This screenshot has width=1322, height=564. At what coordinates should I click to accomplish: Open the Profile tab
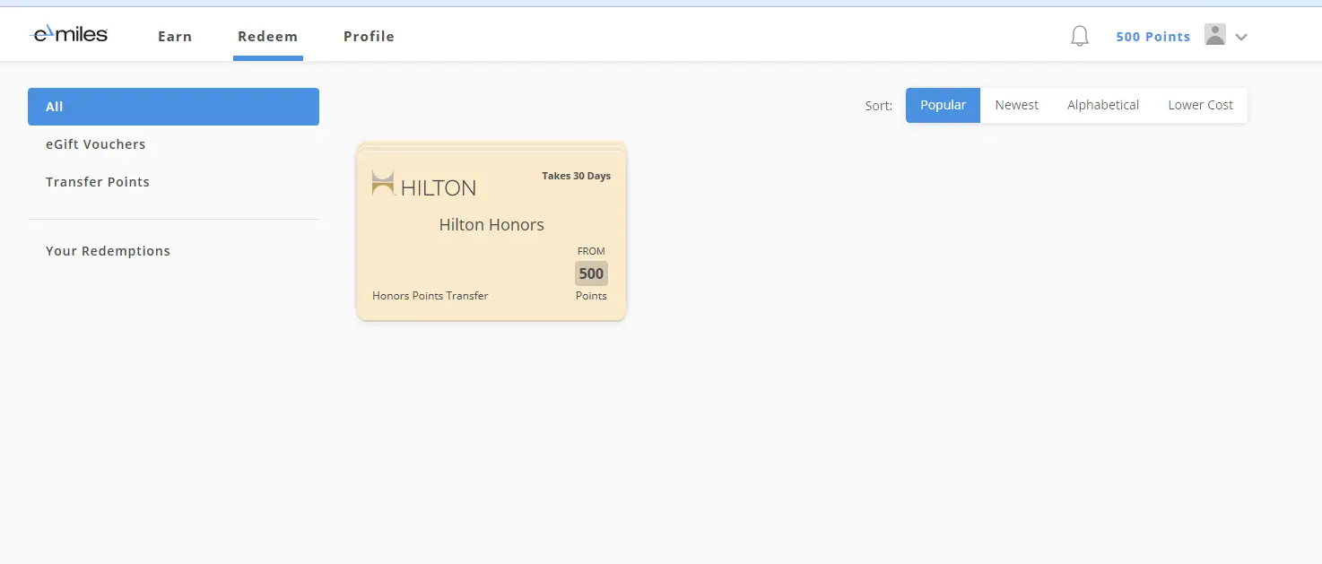coord(369,36)
